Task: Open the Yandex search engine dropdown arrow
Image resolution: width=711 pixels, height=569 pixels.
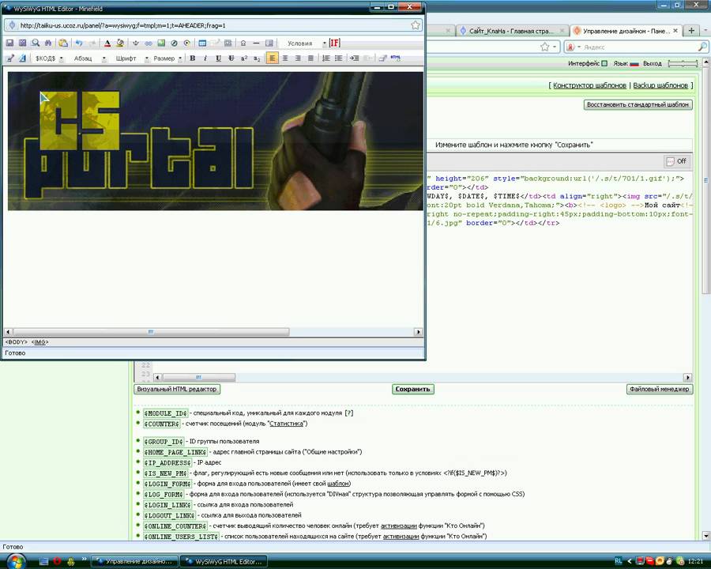Action: (578, 47)
